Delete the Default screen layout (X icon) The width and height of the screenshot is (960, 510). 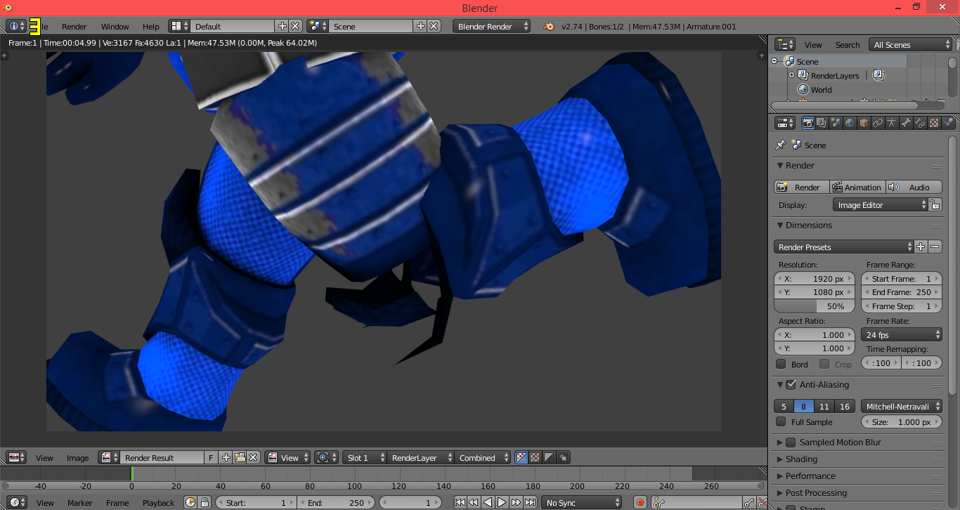point(295,26)
